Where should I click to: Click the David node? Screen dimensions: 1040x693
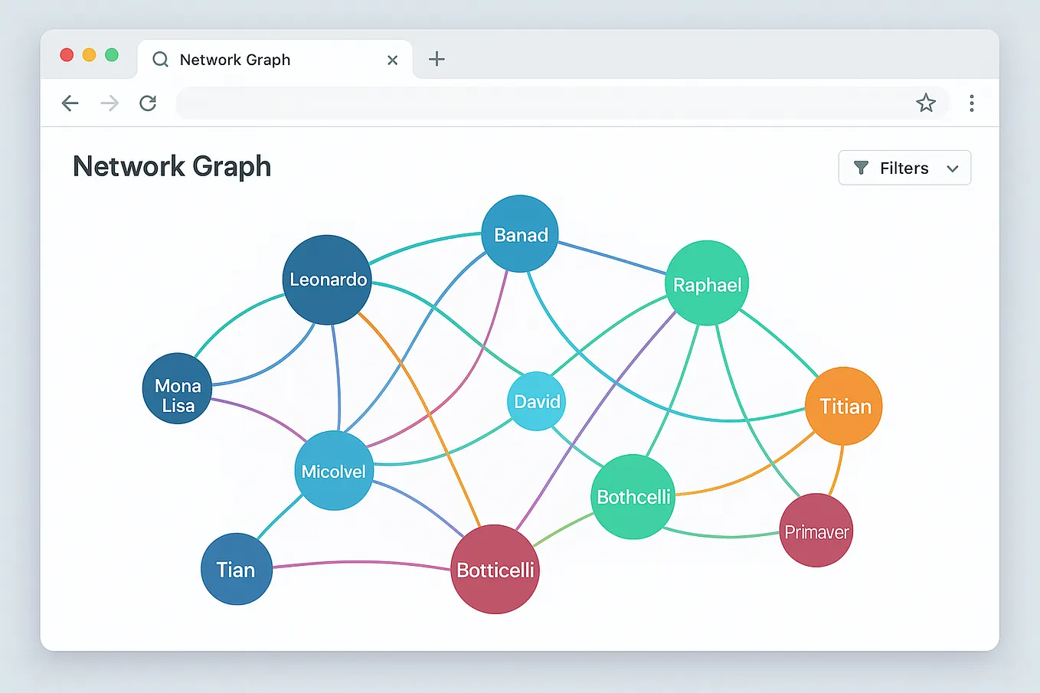[536, 401]
